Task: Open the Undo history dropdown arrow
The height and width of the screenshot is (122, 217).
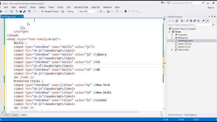Action: pyautogui.click(x=32, y=12)
